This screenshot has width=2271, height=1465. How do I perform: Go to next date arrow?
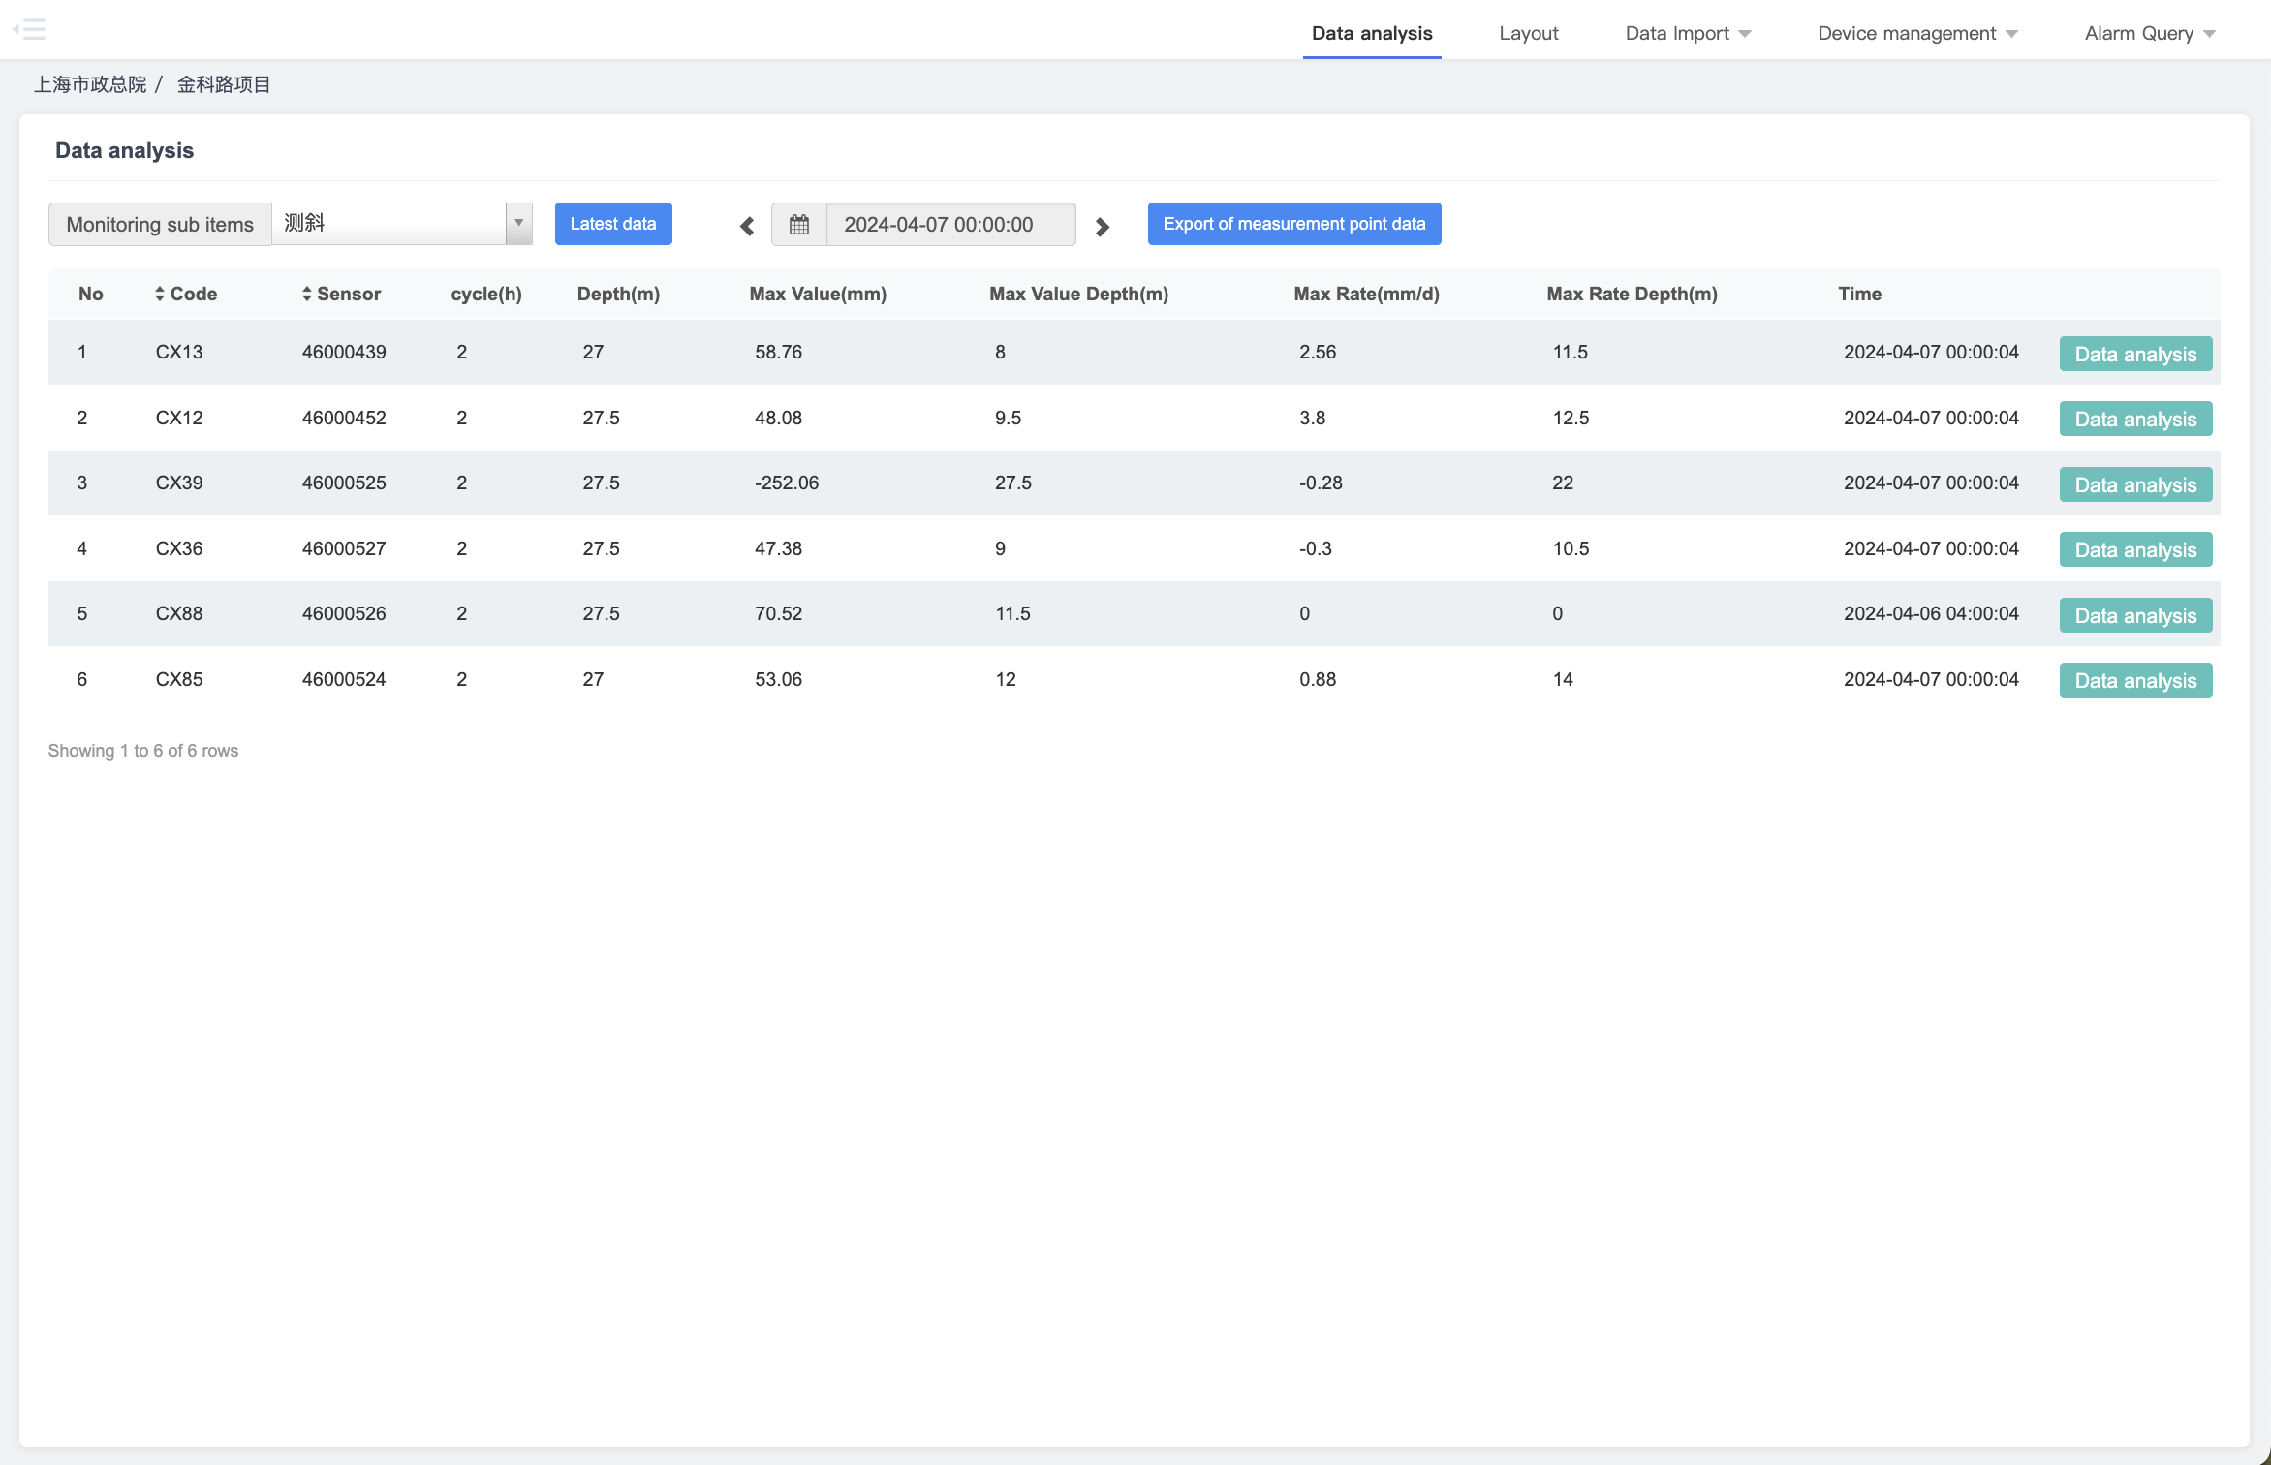[1102, 226]
